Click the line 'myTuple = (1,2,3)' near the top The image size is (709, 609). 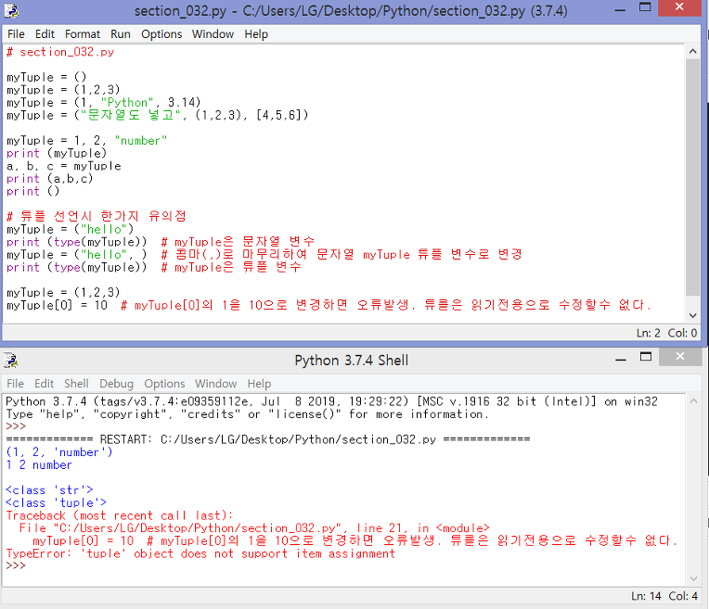[63, 90]
